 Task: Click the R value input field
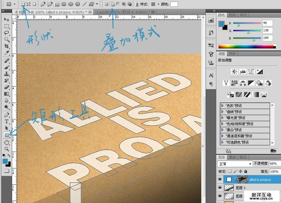click(x=267, y=23)
